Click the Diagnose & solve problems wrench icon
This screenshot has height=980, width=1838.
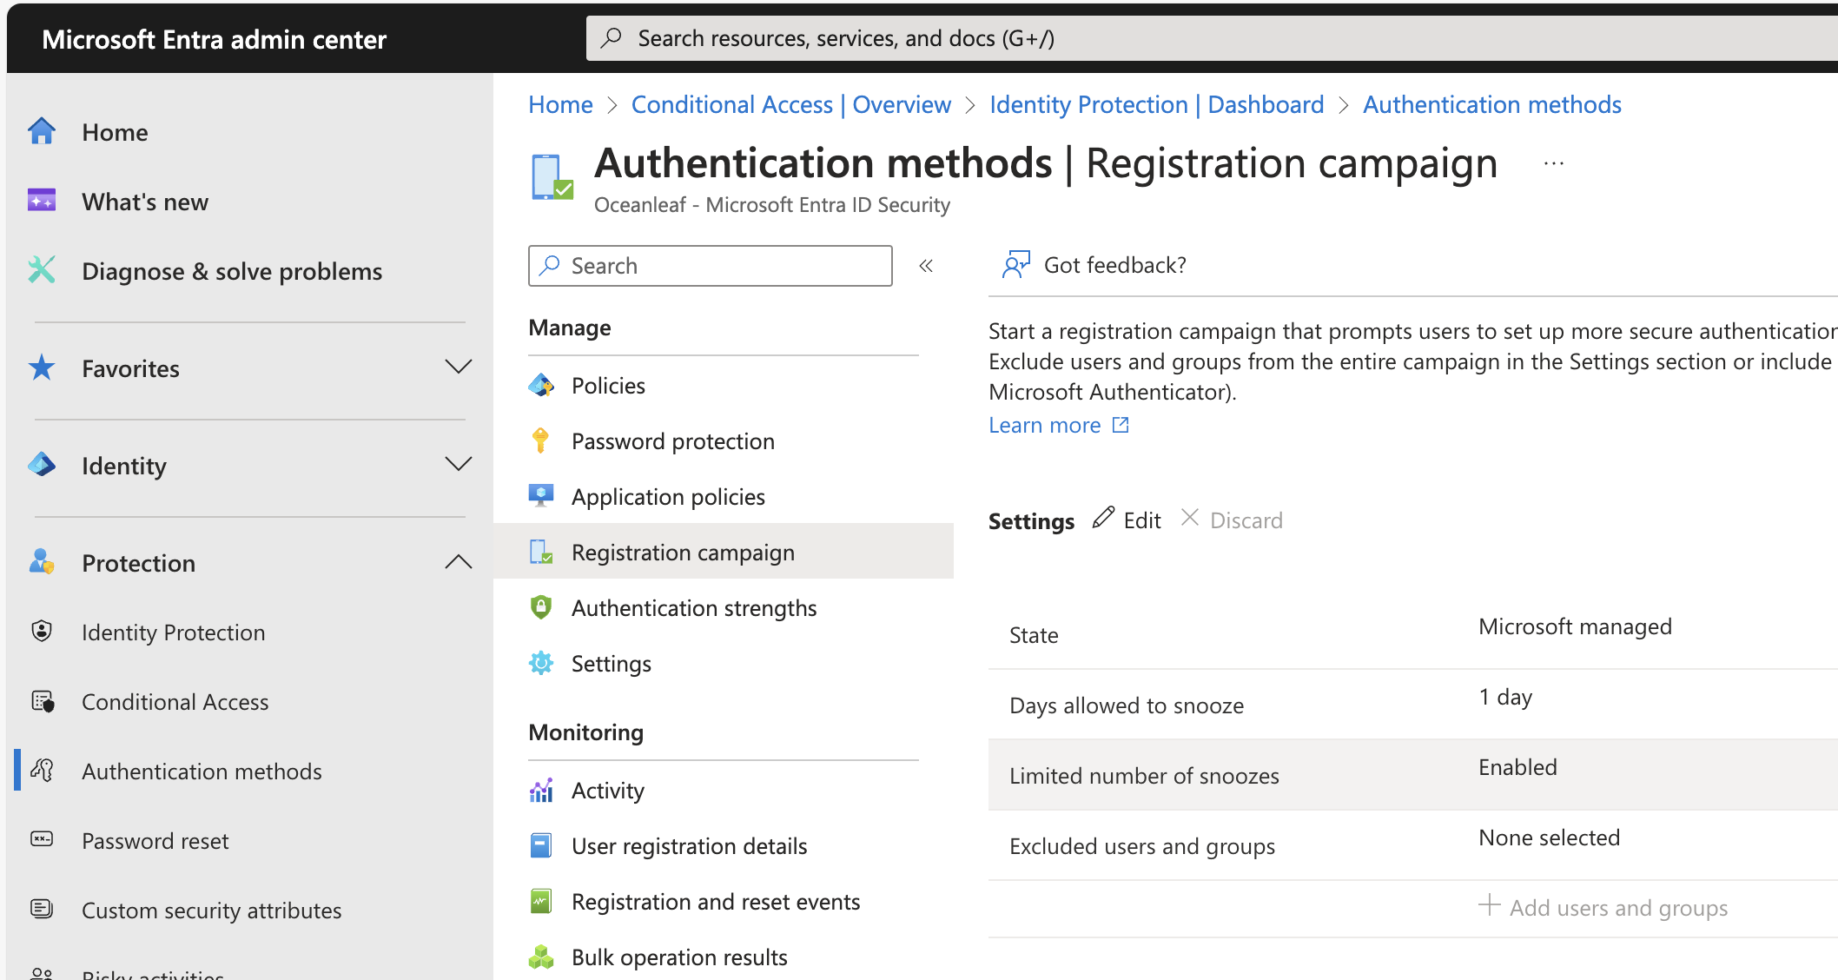tap(42, 270)
